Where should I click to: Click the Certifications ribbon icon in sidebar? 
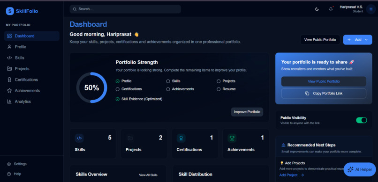9,80
